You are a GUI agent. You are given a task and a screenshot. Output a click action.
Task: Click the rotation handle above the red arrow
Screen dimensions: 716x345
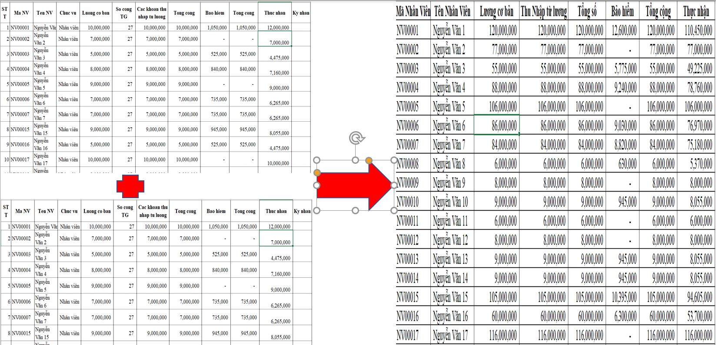point(356,139)
